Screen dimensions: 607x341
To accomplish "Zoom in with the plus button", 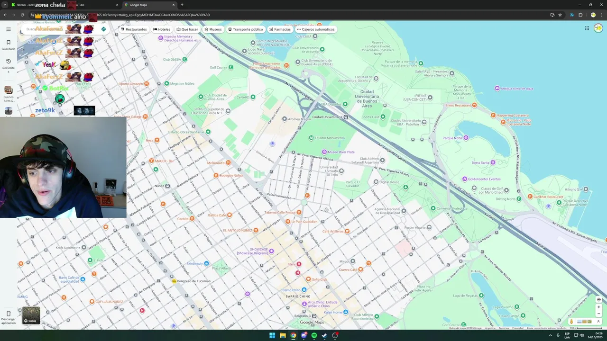I will tap(598, 307).
